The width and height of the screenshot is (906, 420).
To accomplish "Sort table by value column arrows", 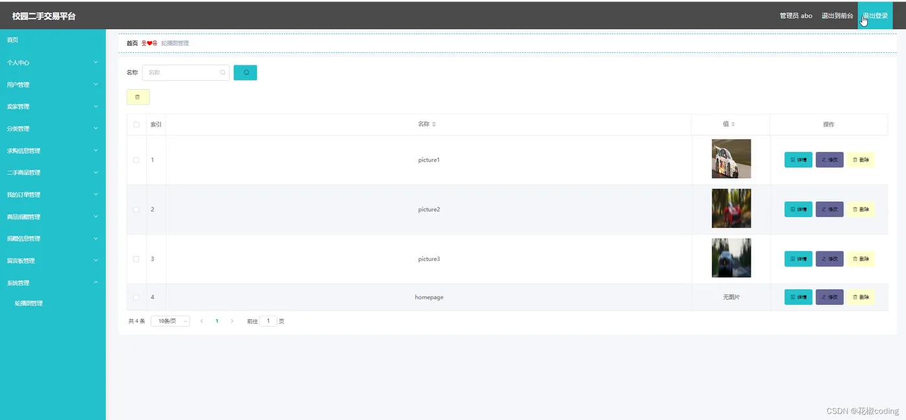I will pyautogui.click(x=733, y=124).
